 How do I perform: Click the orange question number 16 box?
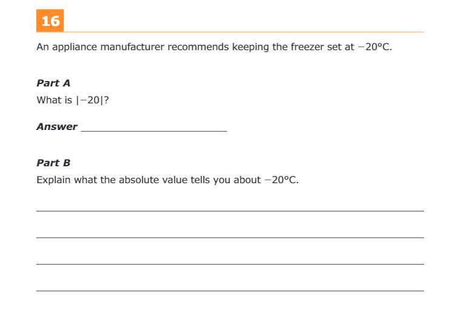(x=50, y=21)
